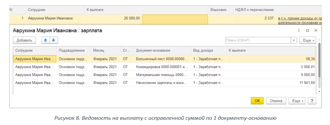
Task: Move row down with blue down arrow
Action: (53, 40)
